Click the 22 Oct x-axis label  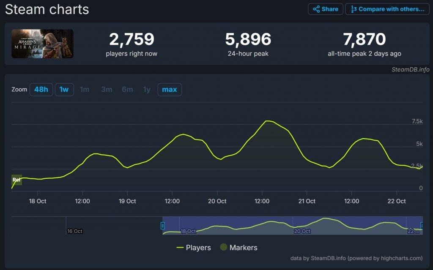point(397,201)
